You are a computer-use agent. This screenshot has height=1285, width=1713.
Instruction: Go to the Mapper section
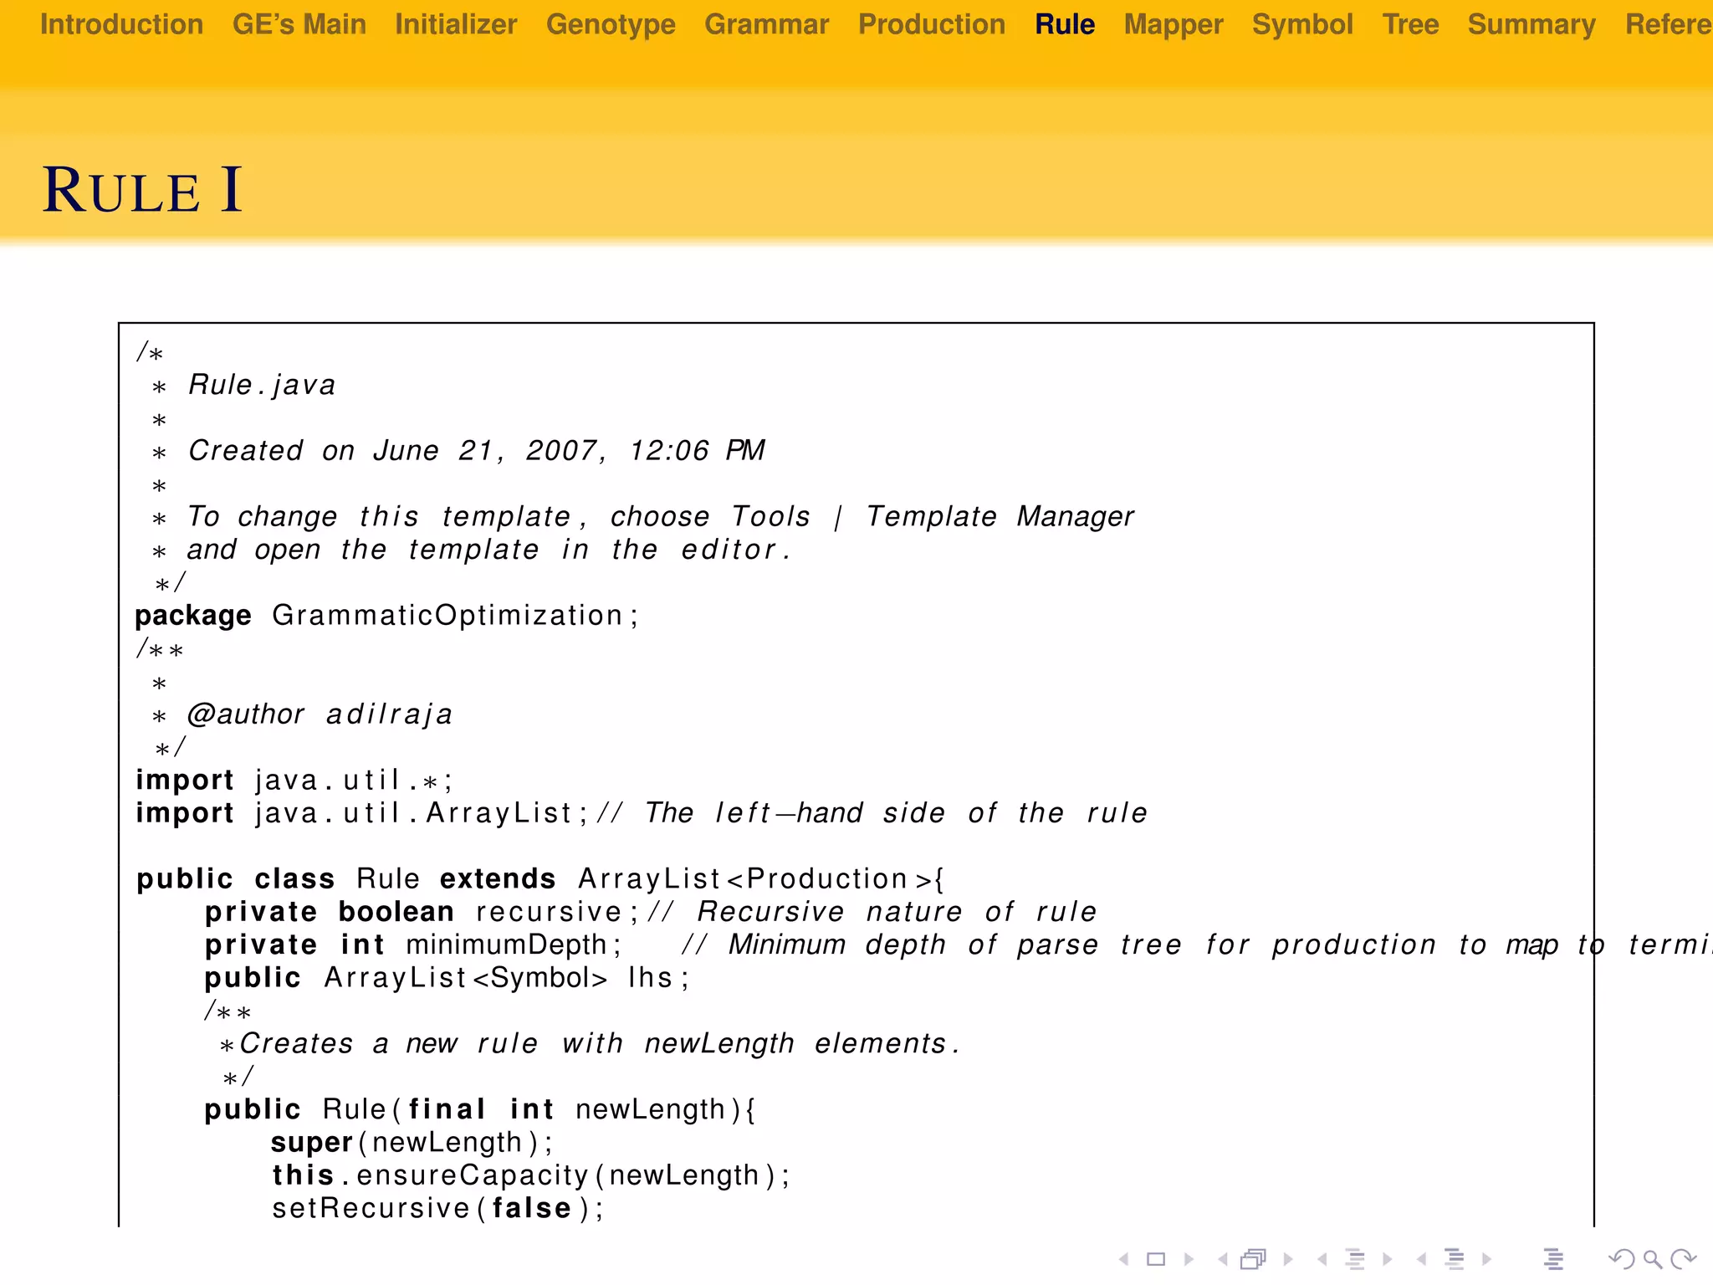click(x=1174, y=24)
